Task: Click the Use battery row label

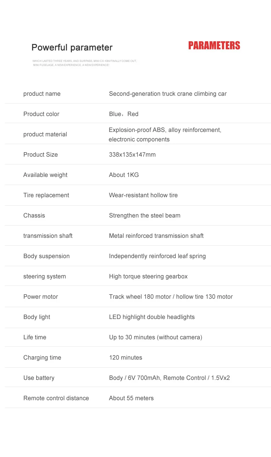Action: [39, 378]
